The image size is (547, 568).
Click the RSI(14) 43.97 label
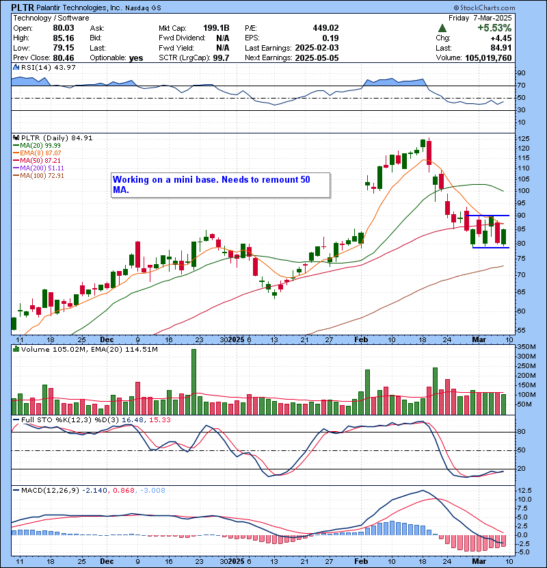(49, 67)
